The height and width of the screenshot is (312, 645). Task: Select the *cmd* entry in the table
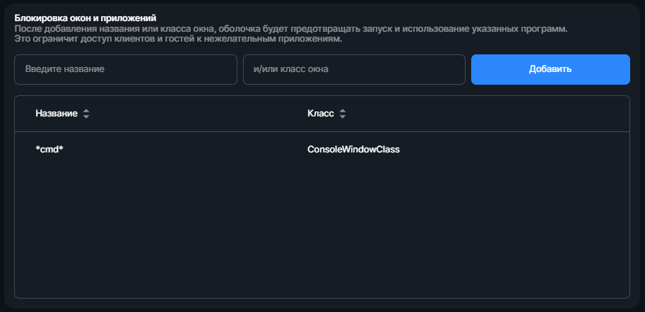(x=49, y=150)
